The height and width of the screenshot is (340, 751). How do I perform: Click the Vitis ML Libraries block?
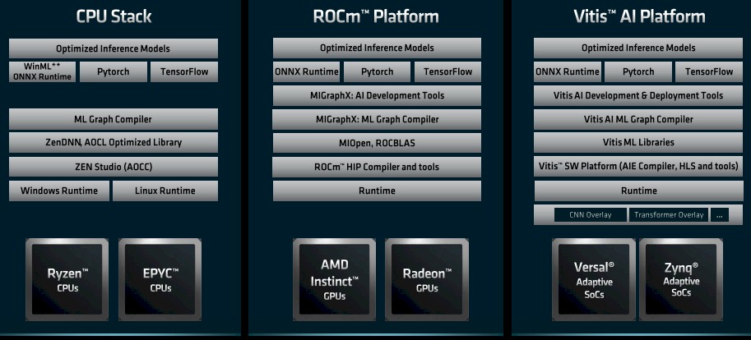coord(638,143)
